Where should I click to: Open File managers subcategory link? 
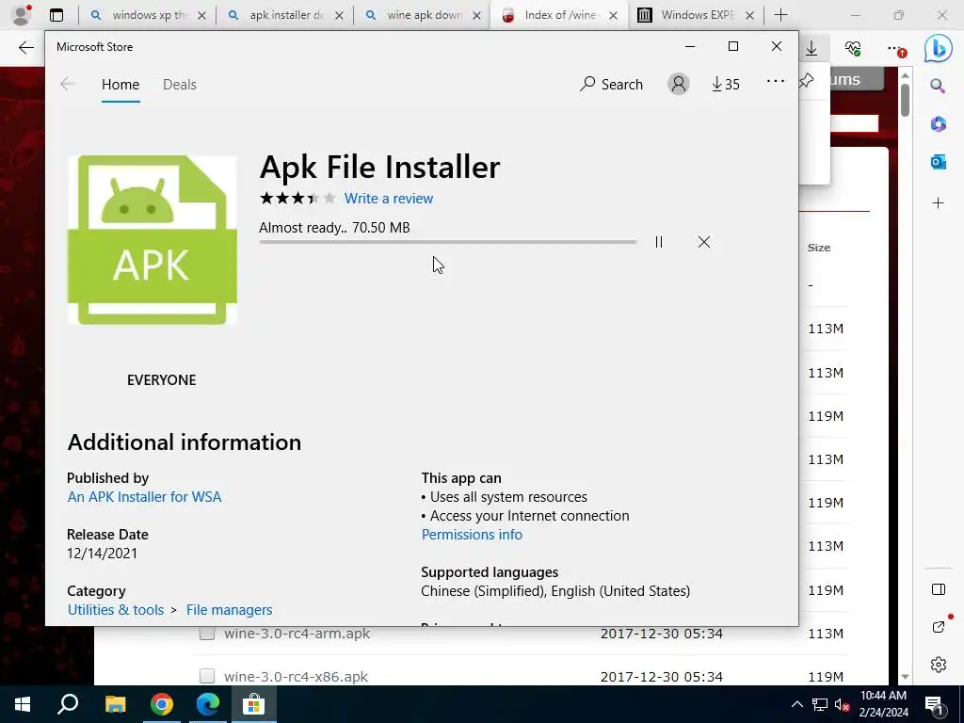[x=230, y=610]
